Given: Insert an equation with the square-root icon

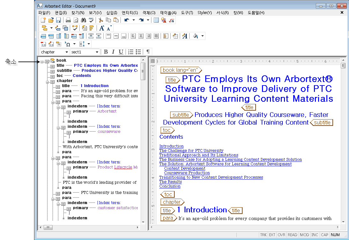Looking at the screenshot, I should [x=171, y=20].
